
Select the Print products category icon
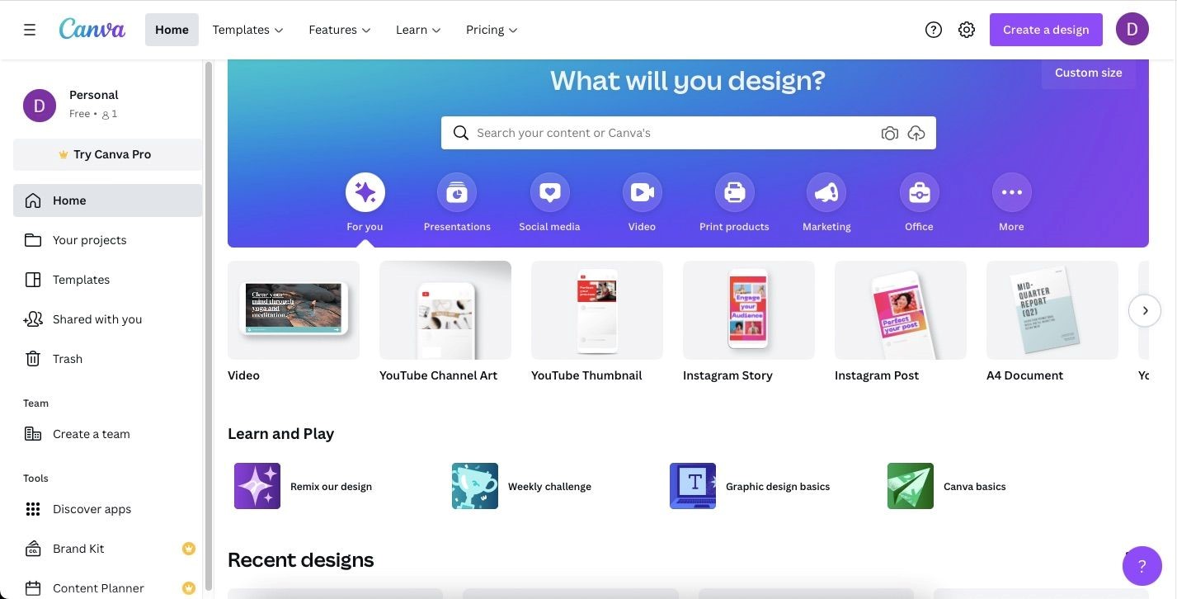coord(735,192)
